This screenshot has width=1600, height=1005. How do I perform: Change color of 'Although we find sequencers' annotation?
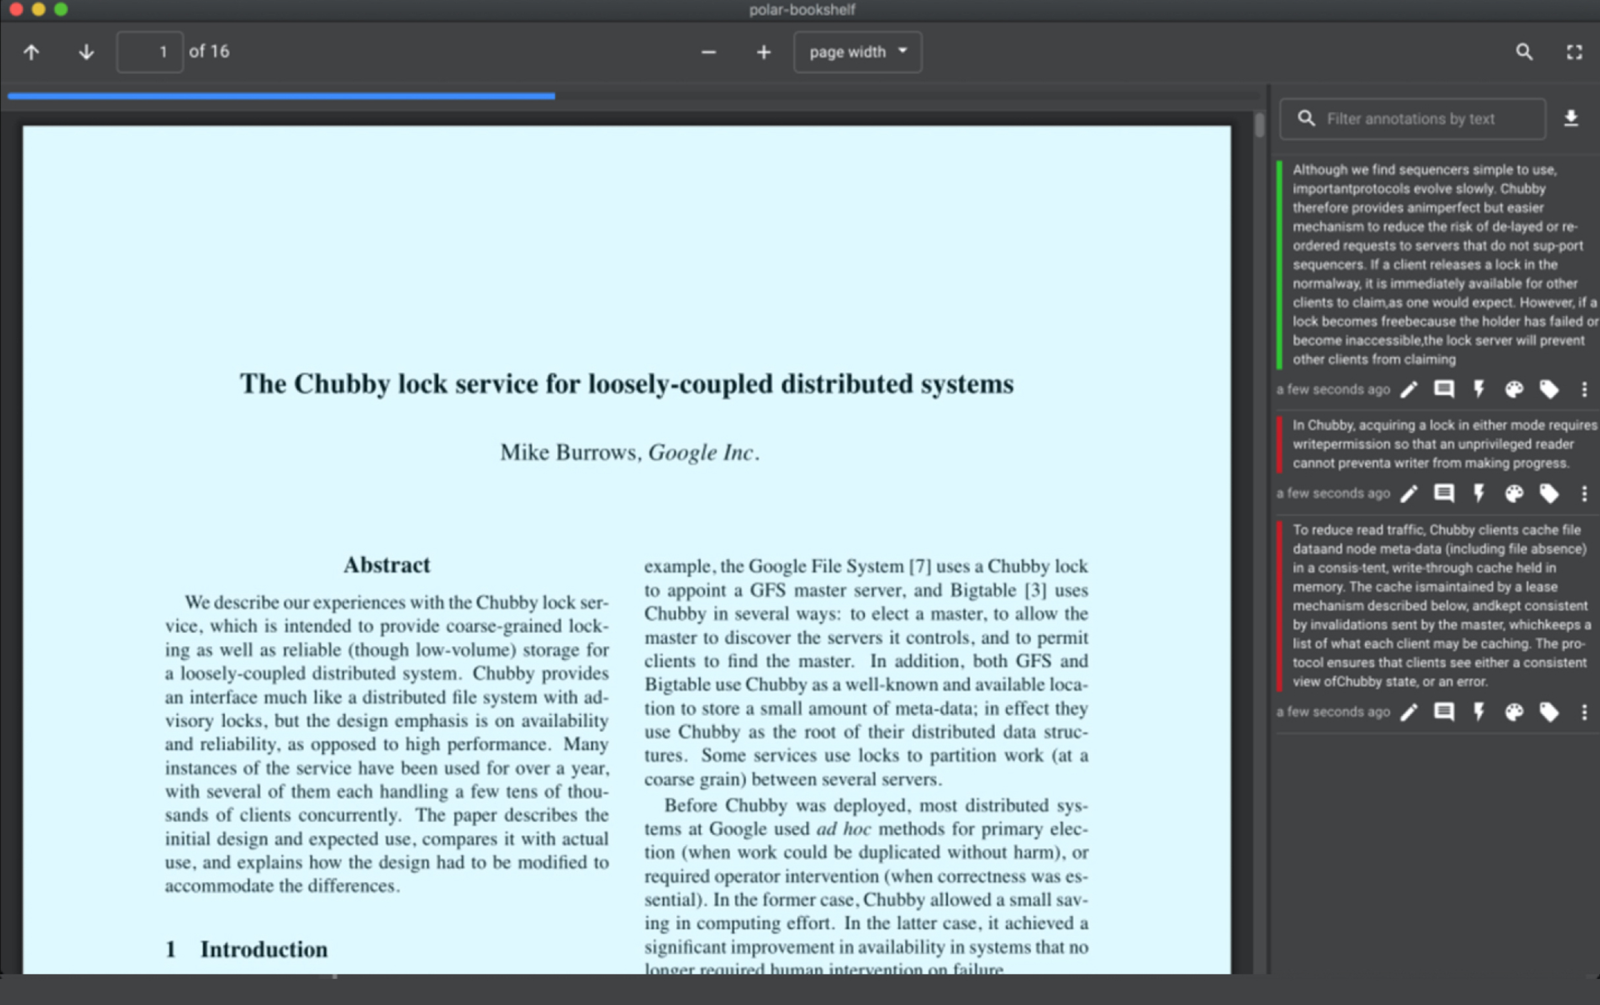pyautogui.click(x=1514, y=389)
